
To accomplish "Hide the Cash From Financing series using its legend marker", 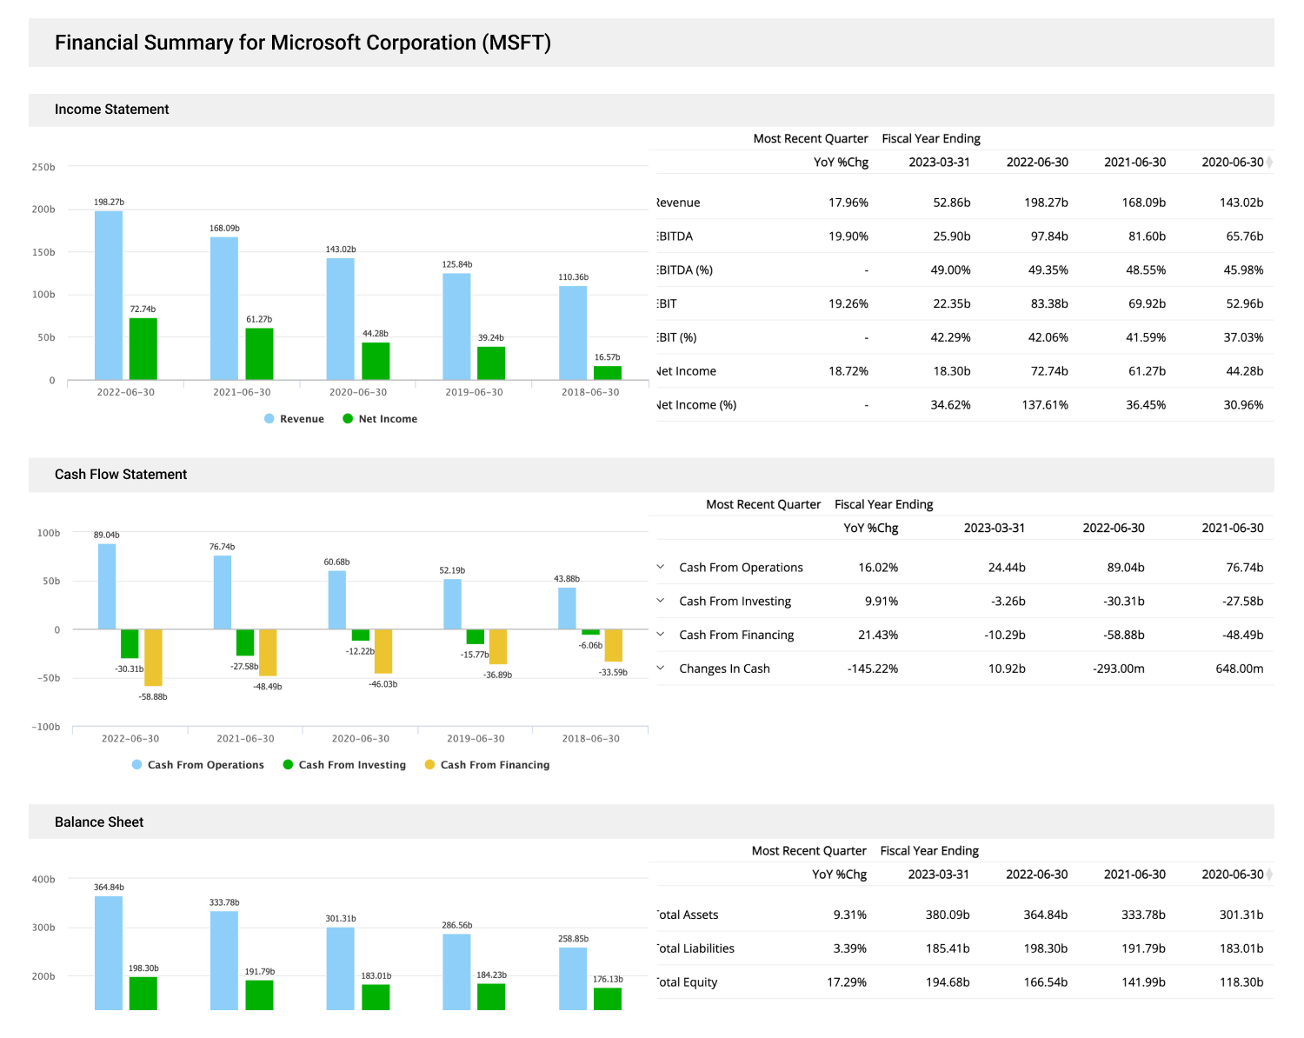I will click(429, 764).
